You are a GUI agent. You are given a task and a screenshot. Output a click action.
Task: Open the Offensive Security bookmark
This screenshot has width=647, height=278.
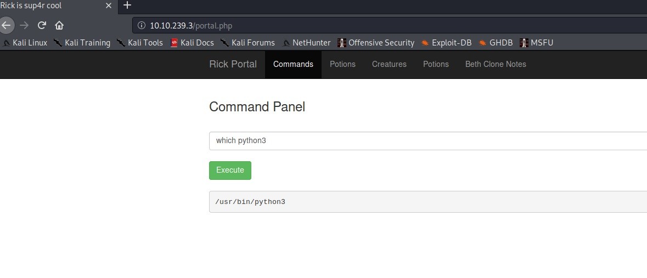click(376, 43)
